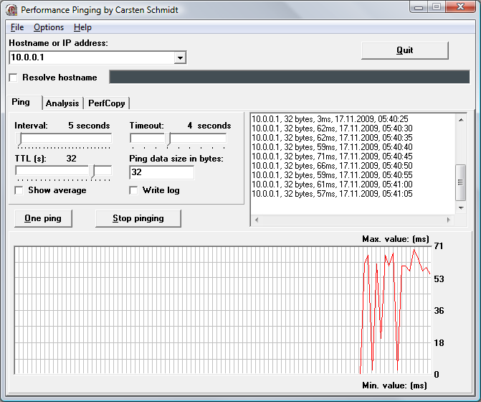Select log entry with 3ms at 05:40:25

tap(330, 119)
